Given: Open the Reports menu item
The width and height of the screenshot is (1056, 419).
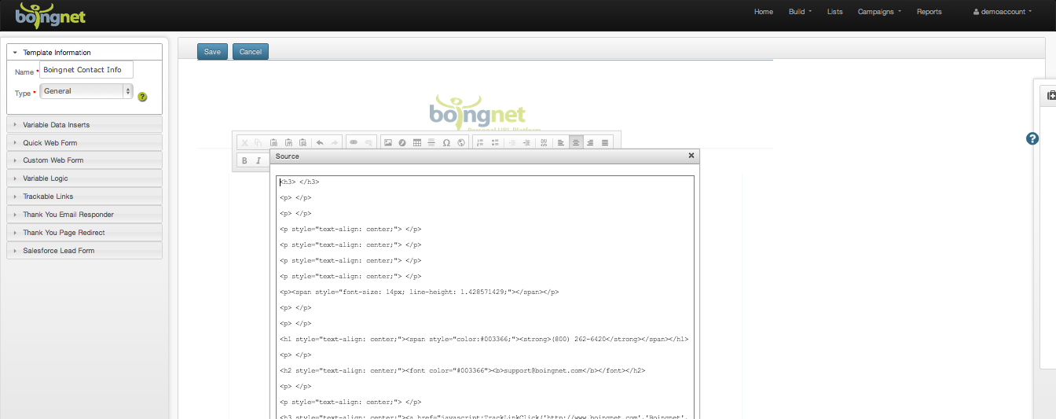Looking at the screenshot, I should tap(929, 12).
